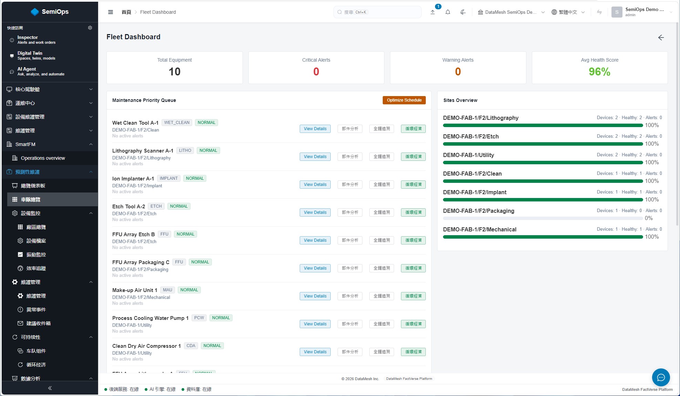Collapse the 預測性維護 section
680x396 pixels.
(50, 172)
